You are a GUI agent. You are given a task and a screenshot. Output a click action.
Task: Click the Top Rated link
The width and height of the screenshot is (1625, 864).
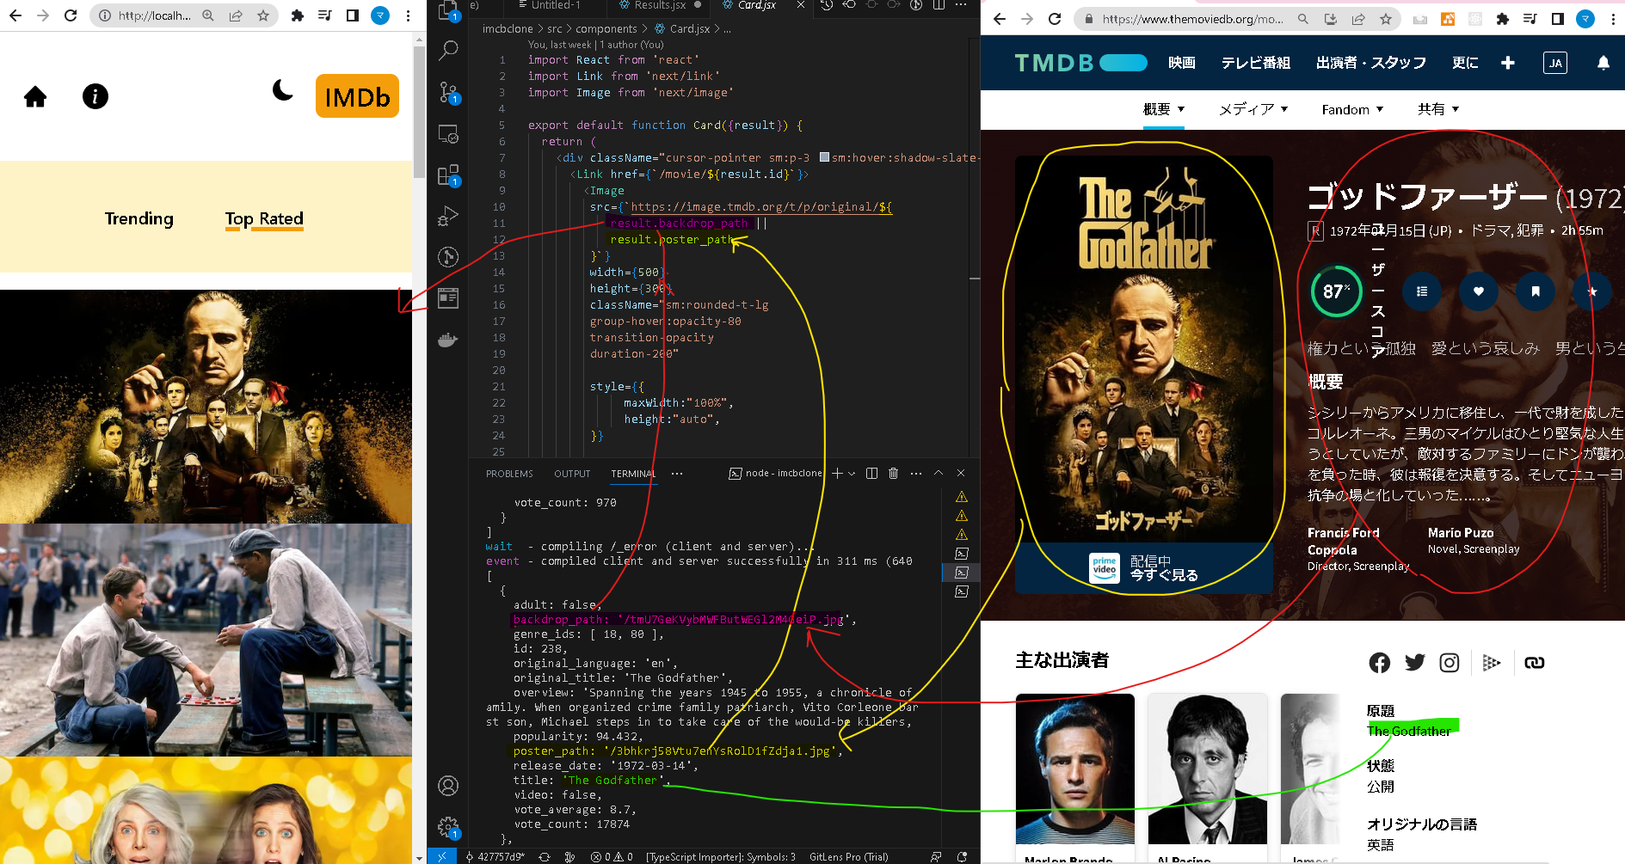point(264,219)
